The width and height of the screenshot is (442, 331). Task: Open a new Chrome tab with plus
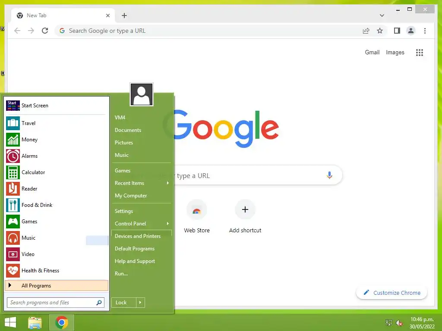[124, 16]
